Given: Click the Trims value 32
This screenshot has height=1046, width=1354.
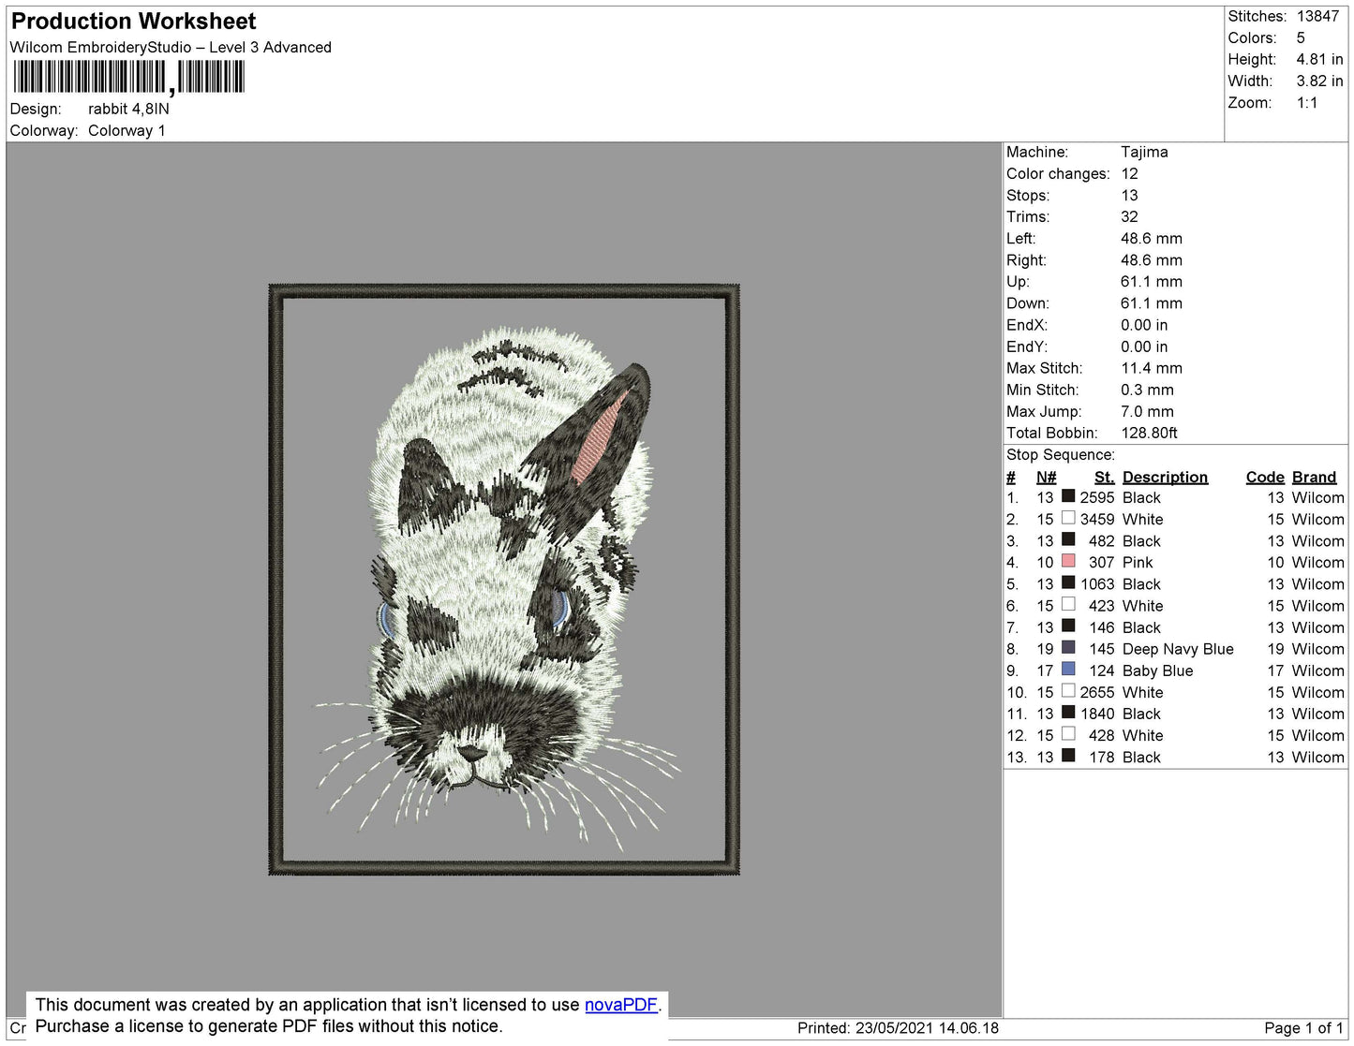Looking at the screenshot, I should (1129, 216).
